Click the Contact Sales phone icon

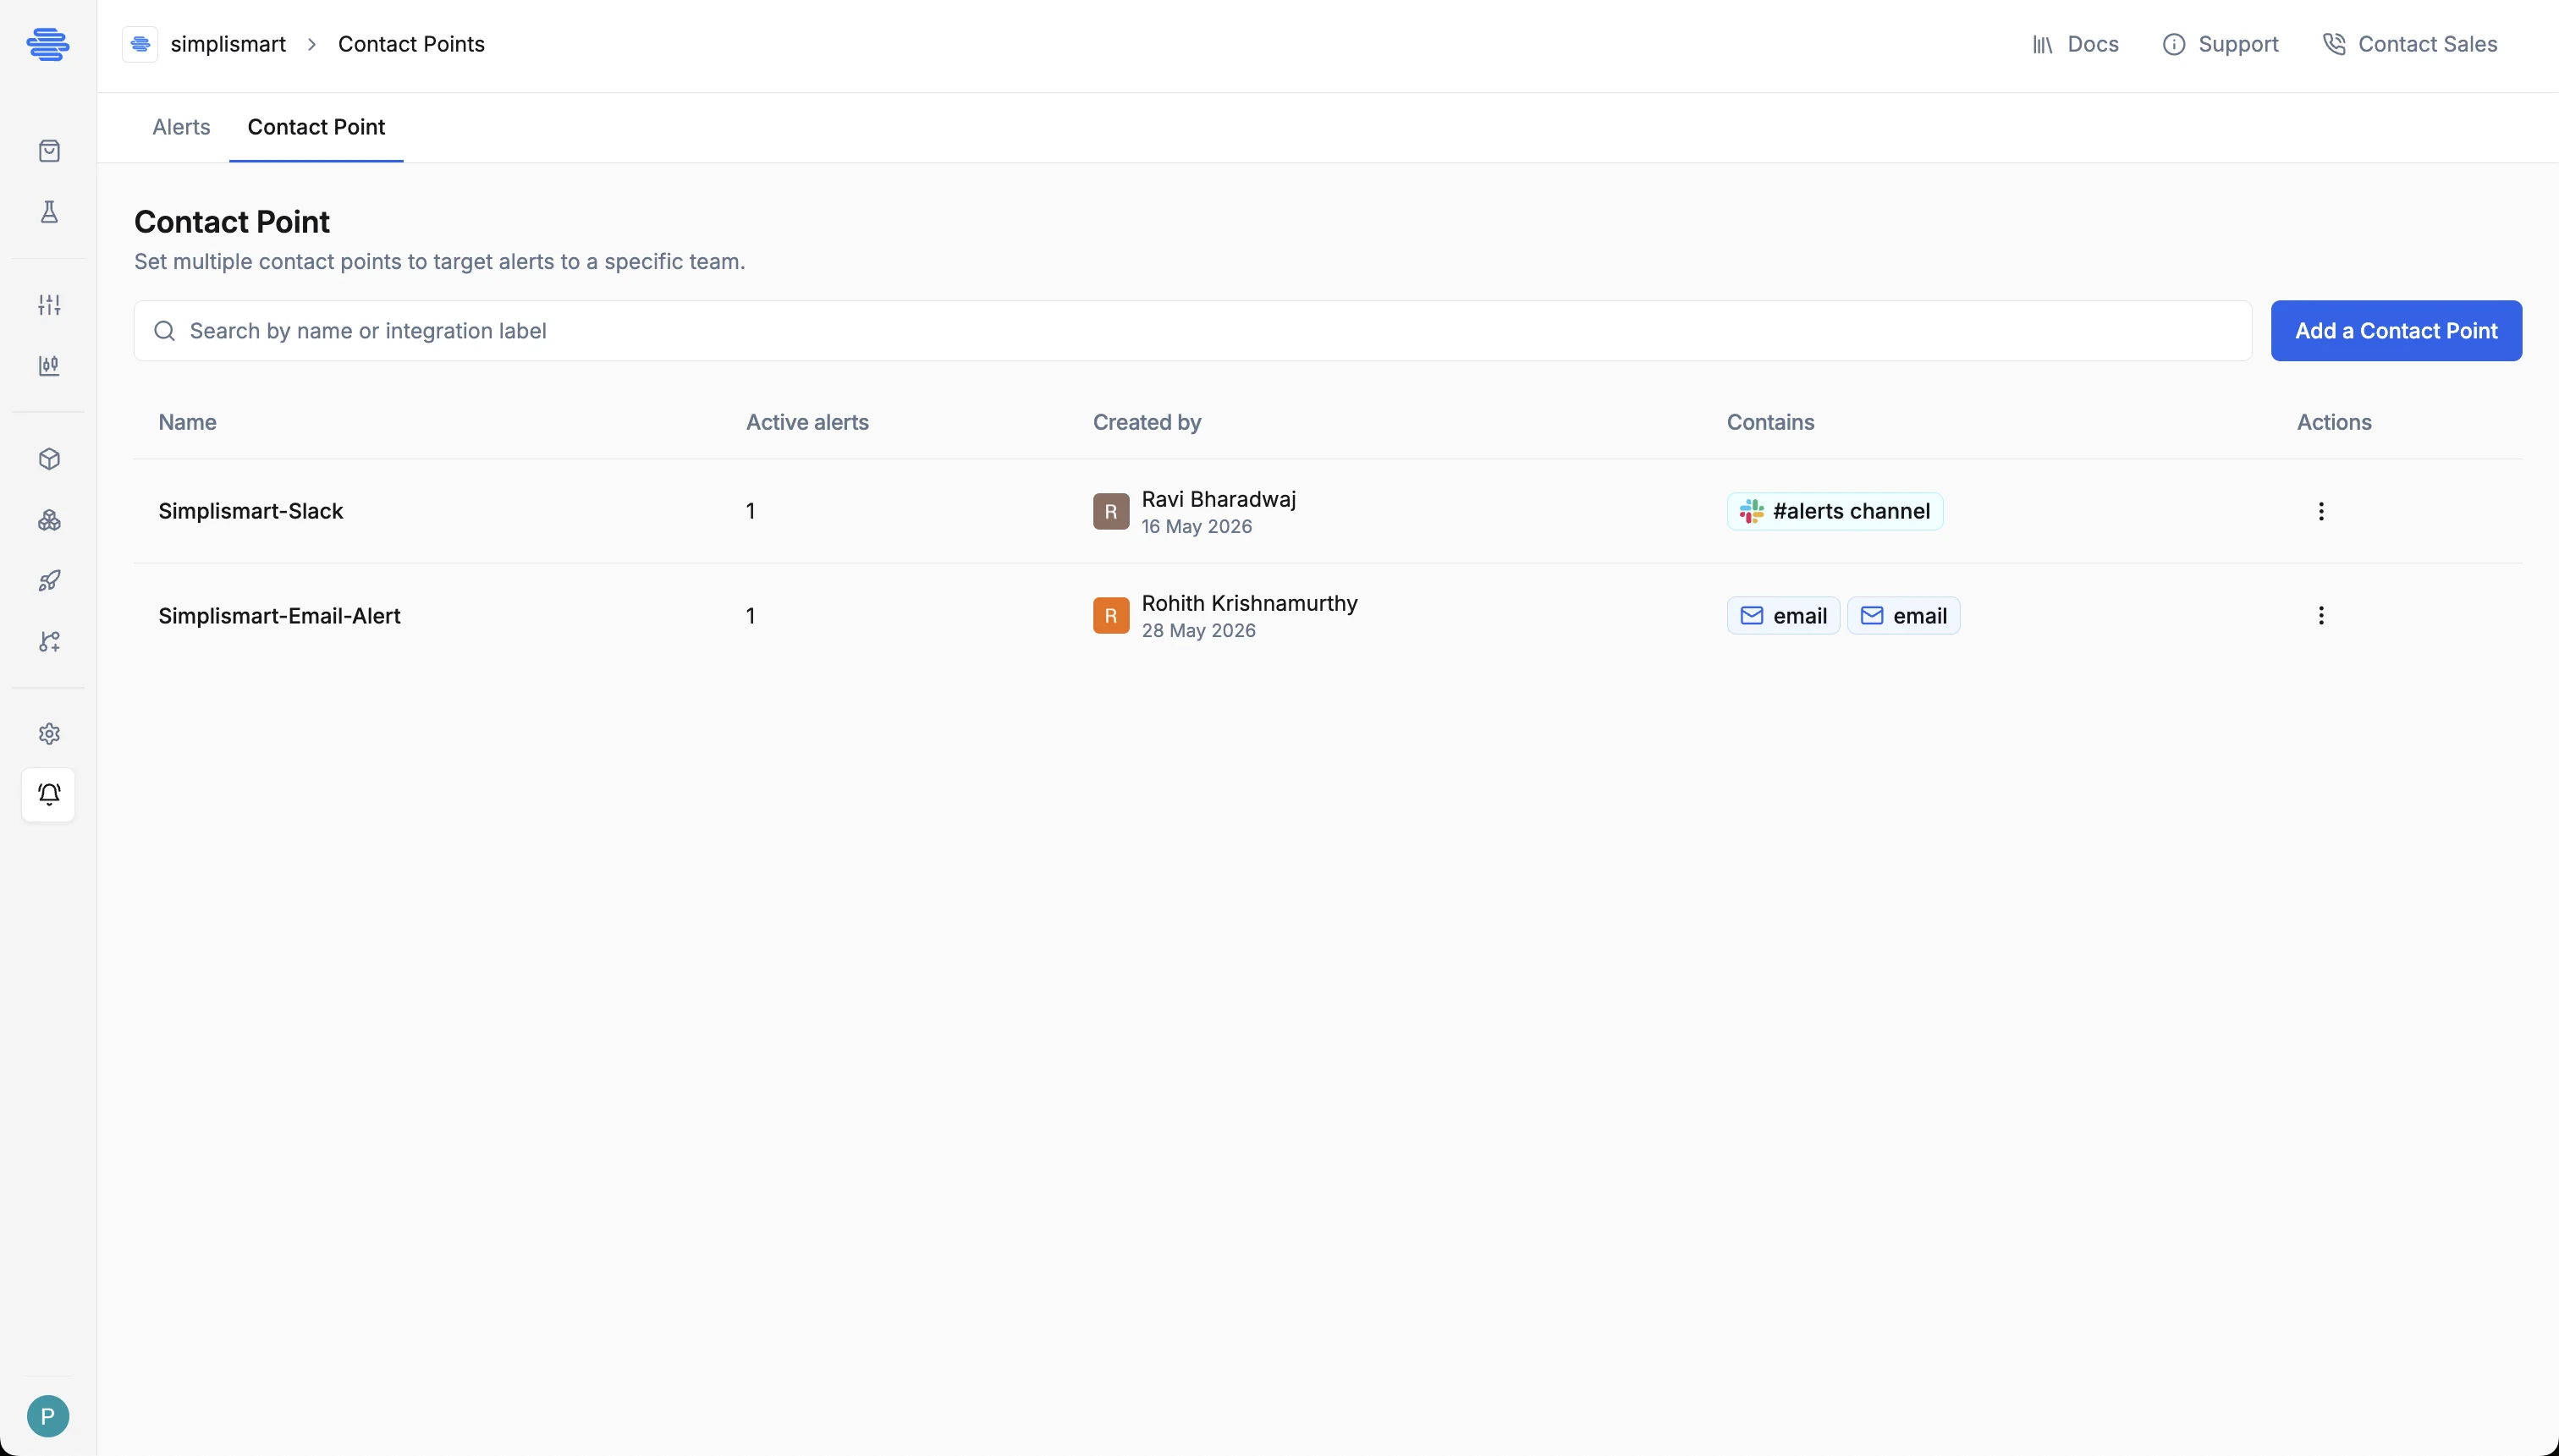pyautogui.click(x=2334, y=45)
